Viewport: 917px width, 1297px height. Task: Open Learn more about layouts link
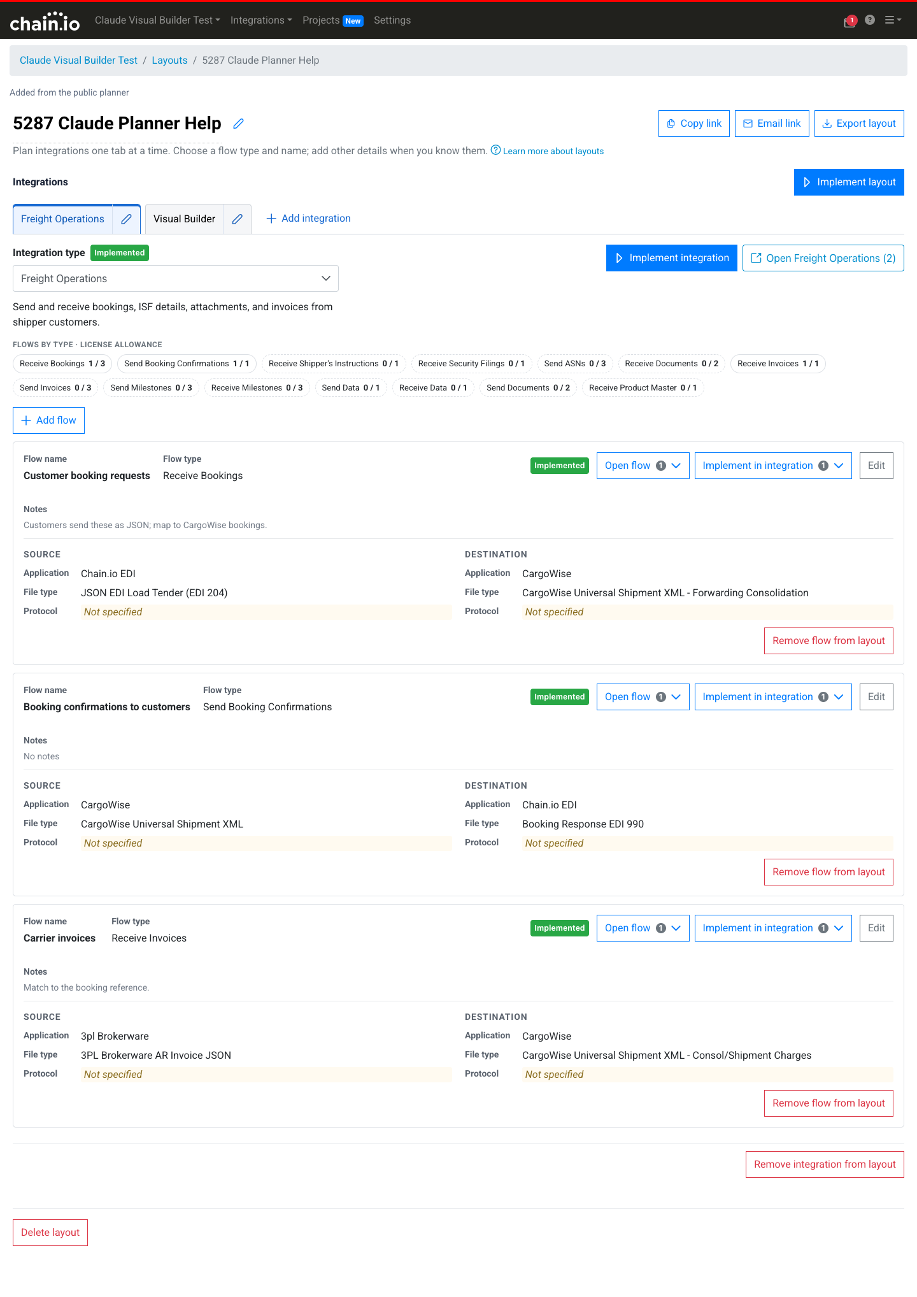point(553,151)
